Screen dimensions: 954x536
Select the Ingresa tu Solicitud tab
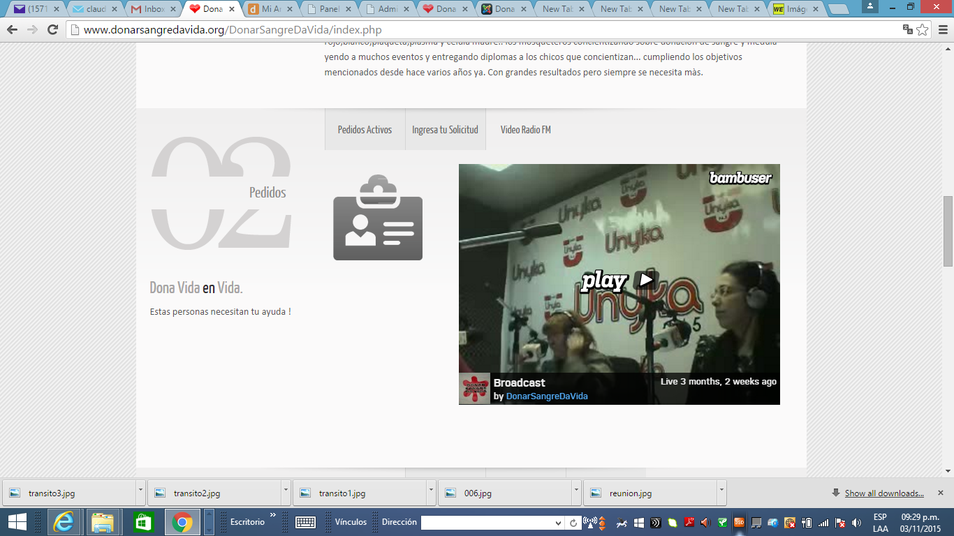[445, 130]
